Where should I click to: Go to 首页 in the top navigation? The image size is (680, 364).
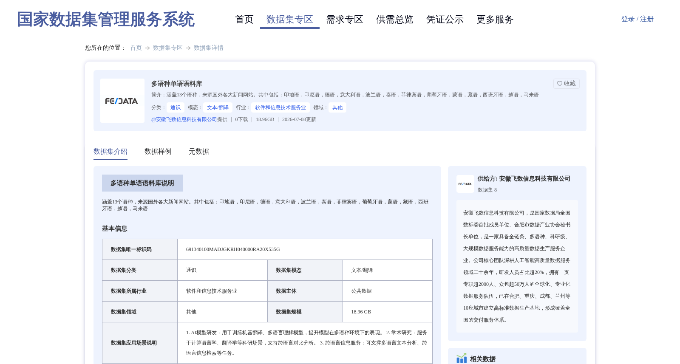(x=244, y=20)
